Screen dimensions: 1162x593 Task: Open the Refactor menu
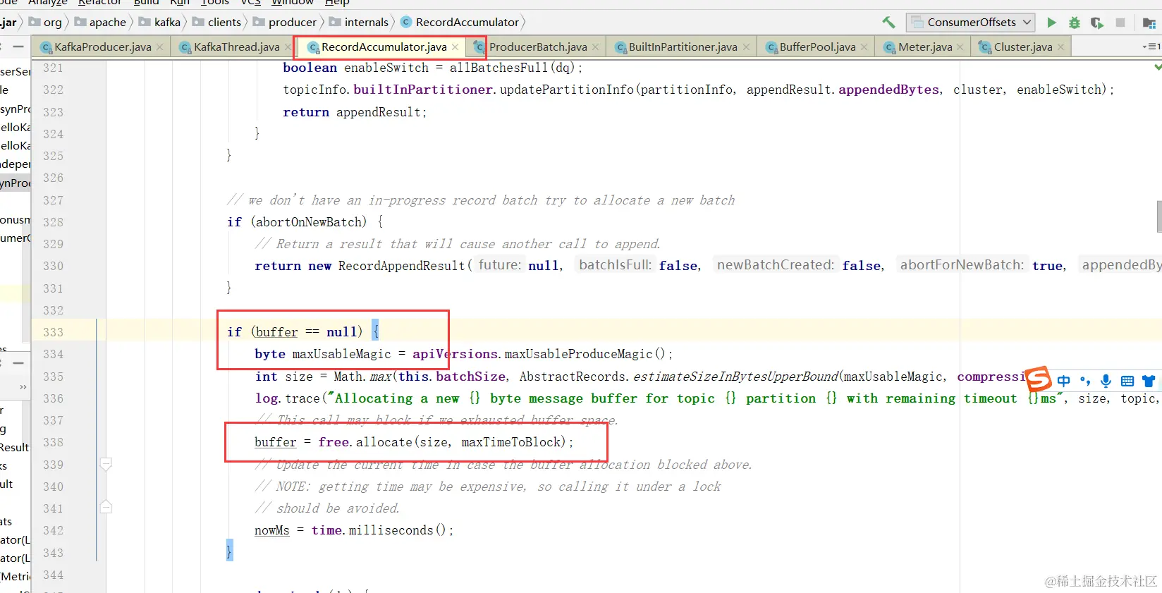tap(99, 3)
